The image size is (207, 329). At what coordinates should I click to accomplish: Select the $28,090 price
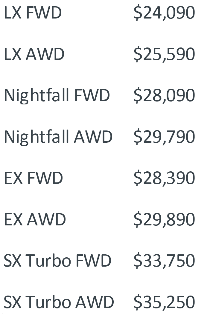164,96
